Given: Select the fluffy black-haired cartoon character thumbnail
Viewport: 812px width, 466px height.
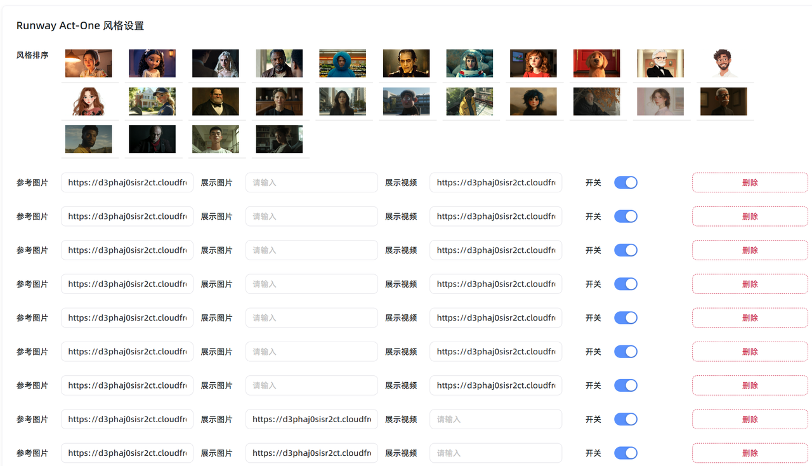Looking at the screenshot, I should pyautogui.click(x=534, y=102).
